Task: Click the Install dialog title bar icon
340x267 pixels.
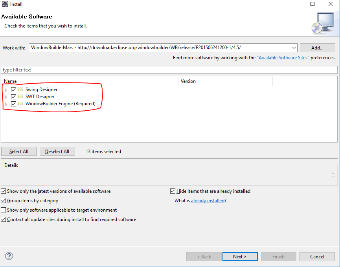Action: point(6,4)
